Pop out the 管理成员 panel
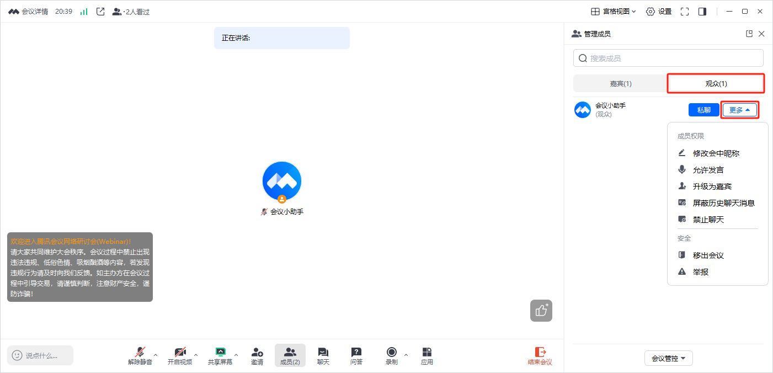 (749, 34)
